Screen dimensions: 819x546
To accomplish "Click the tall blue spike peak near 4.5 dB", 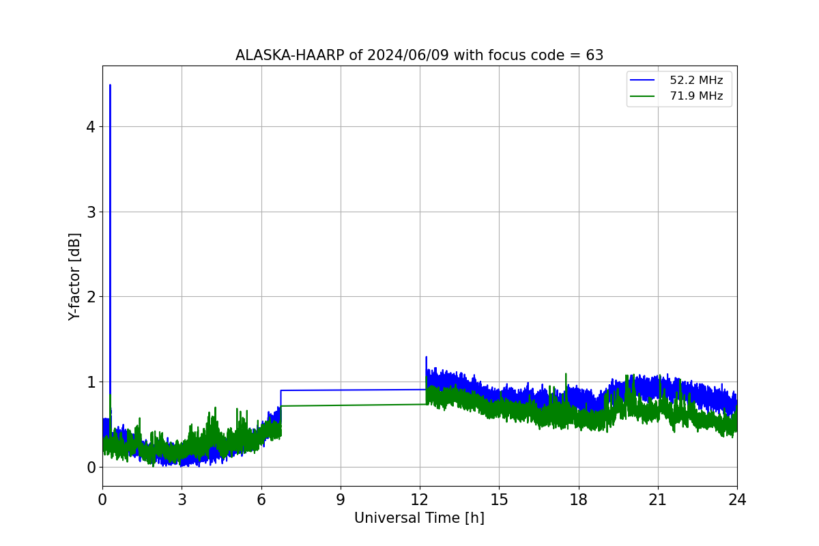I will (110, 86).
